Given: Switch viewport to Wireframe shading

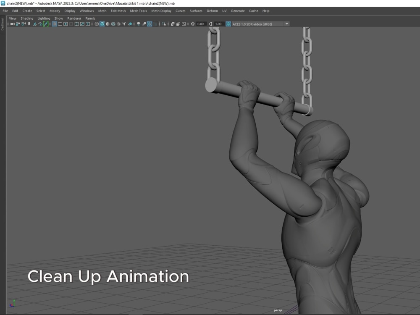Looking at the screenshot, I should coord(97,24).
